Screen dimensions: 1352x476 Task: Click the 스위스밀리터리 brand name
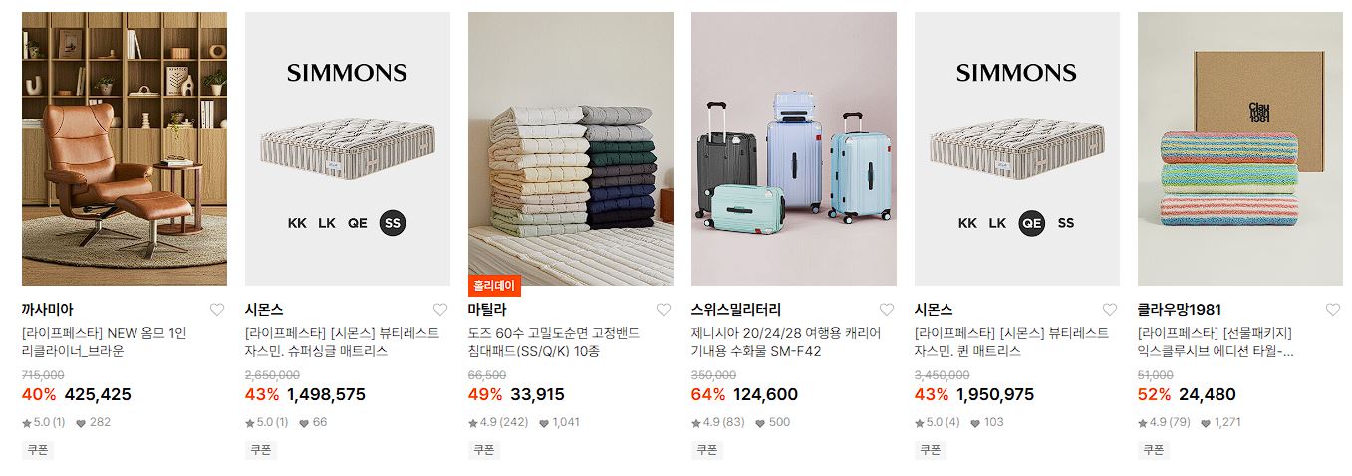736,310
